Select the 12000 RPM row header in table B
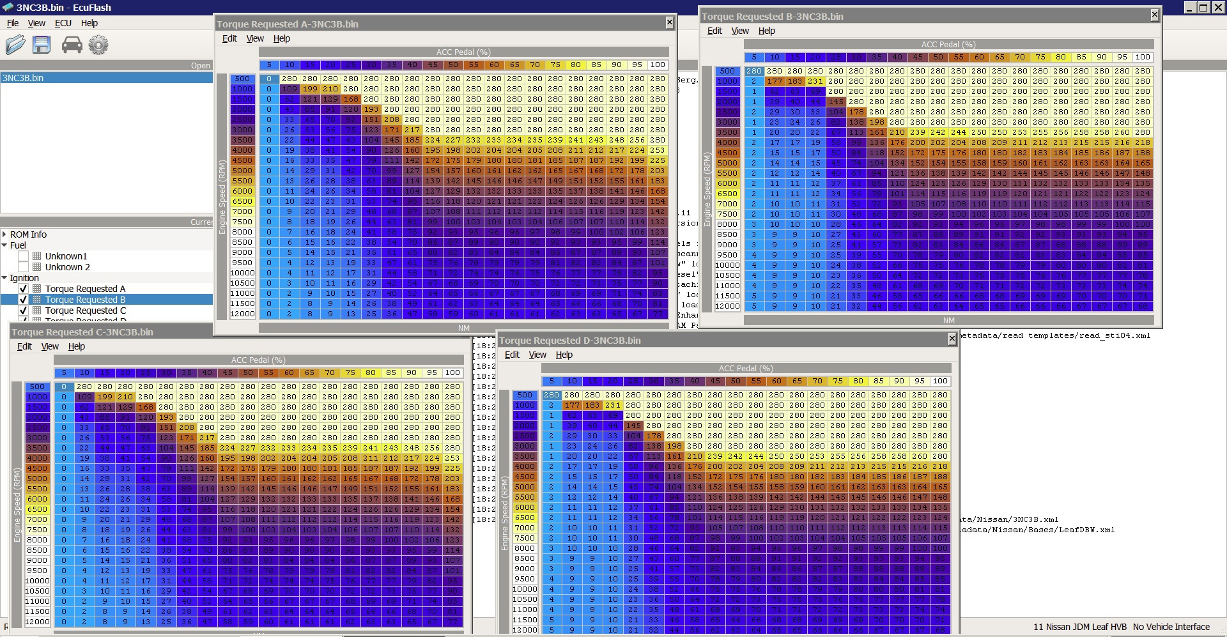This screenshot has width=1227, height=637. pyautogui.click(x=727, y=307)
